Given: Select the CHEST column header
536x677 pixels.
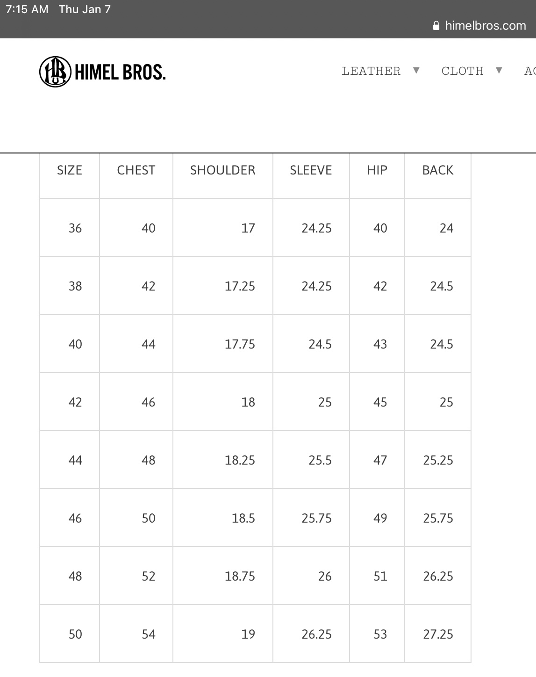Looking at the screenshot, I should 136,170.
